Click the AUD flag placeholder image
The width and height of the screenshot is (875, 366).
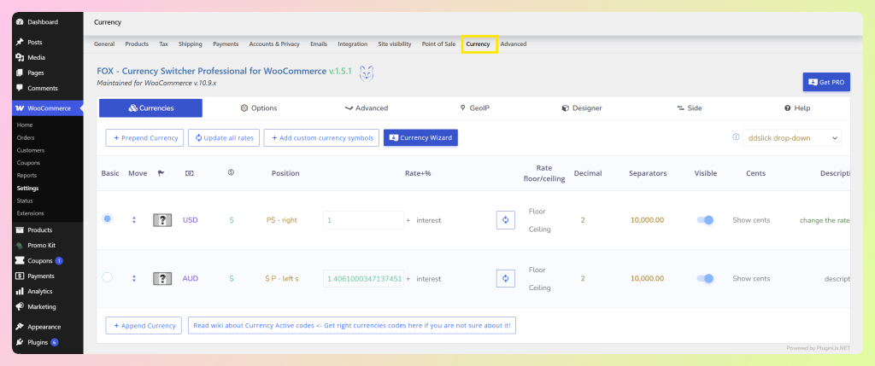[162, 278]
